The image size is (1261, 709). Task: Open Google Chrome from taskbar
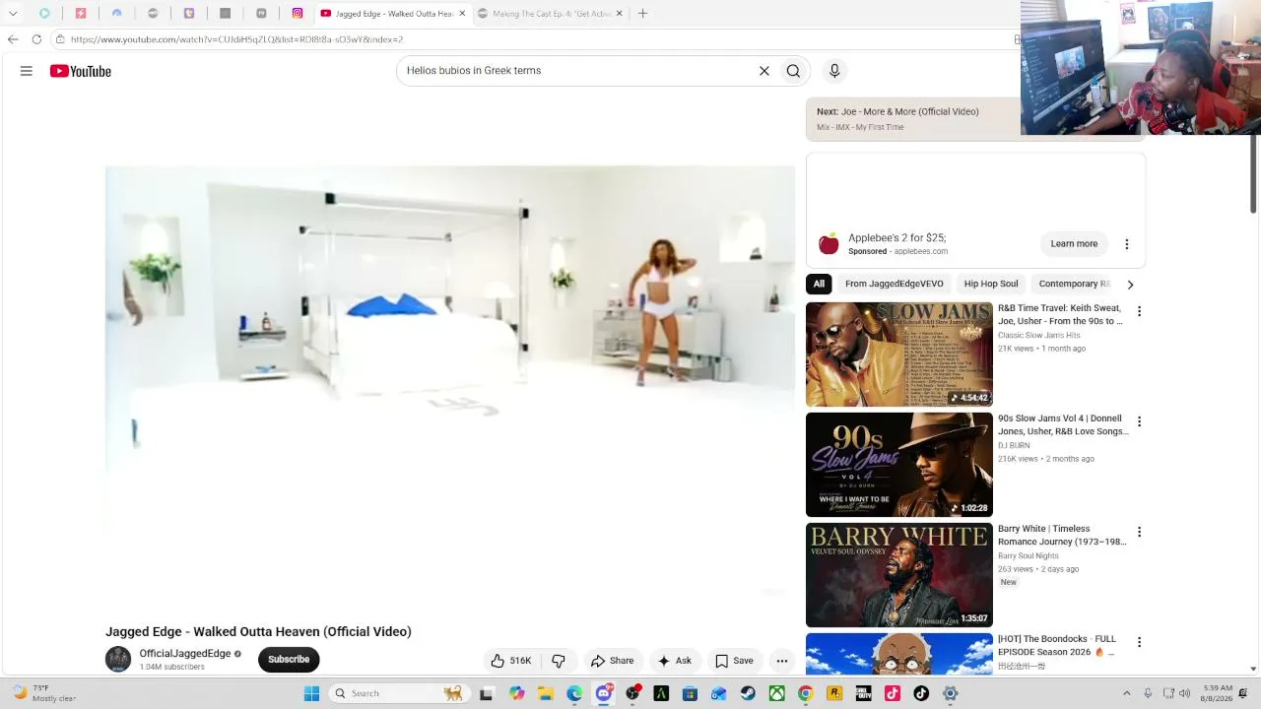[805, 693]
